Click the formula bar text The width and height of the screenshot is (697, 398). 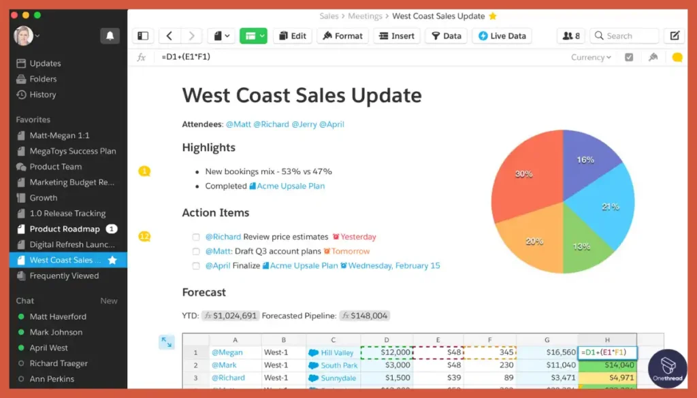click(186, 57)
